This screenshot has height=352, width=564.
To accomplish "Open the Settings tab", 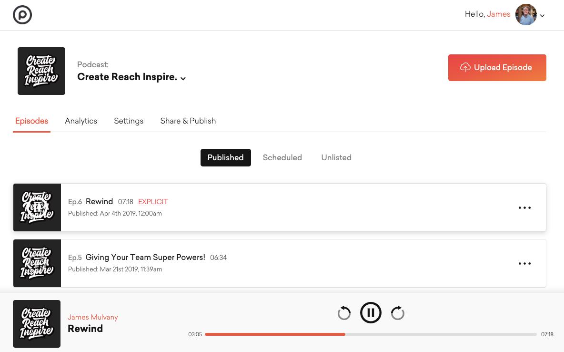I will tap(129, 121).
